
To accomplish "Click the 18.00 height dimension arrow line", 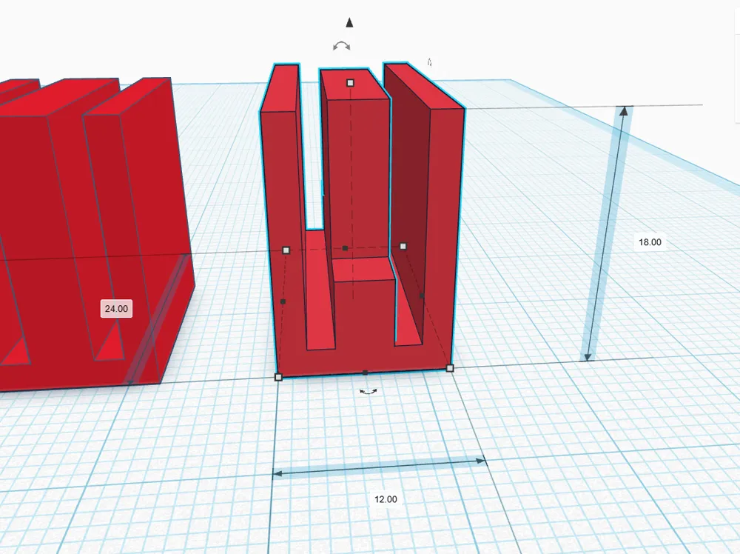I will (606, 234).
